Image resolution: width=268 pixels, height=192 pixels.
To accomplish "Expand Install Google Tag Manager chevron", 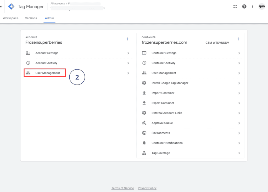I will pos(239,83).
